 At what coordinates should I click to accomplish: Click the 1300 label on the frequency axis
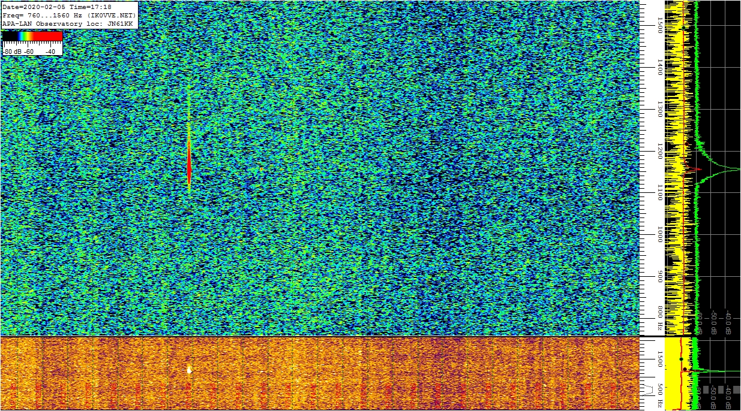click(x=660, y=109)
